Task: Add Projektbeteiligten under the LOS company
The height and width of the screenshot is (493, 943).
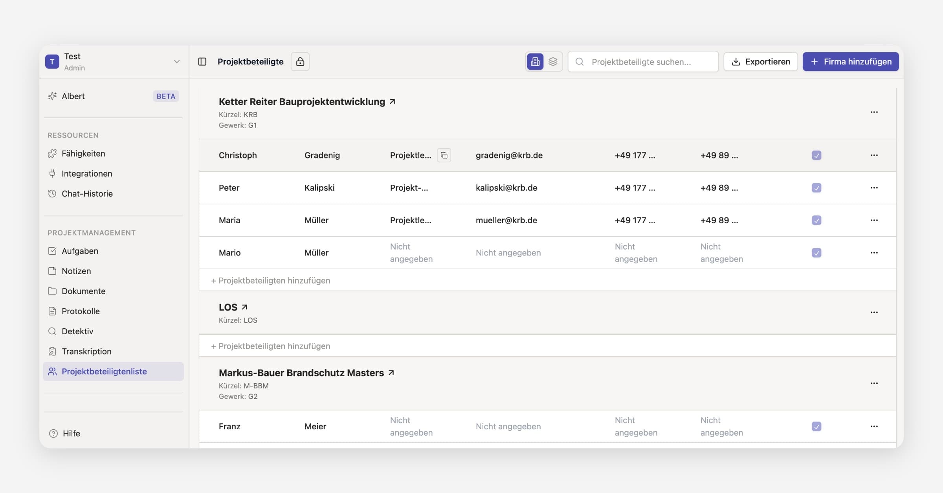Action: click(271, 346)
